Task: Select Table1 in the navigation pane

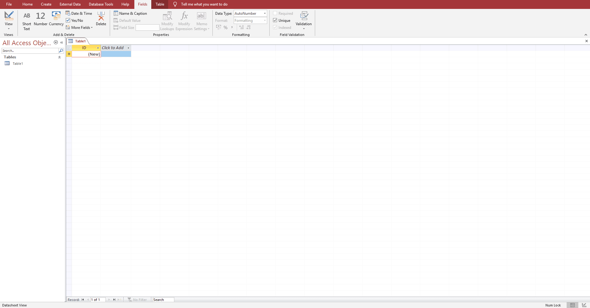Action: [18, 64]
